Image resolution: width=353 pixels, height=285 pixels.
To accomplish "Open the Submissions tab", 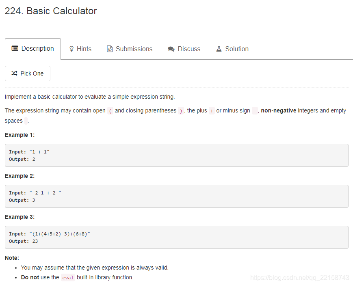I will click(130, 49).
